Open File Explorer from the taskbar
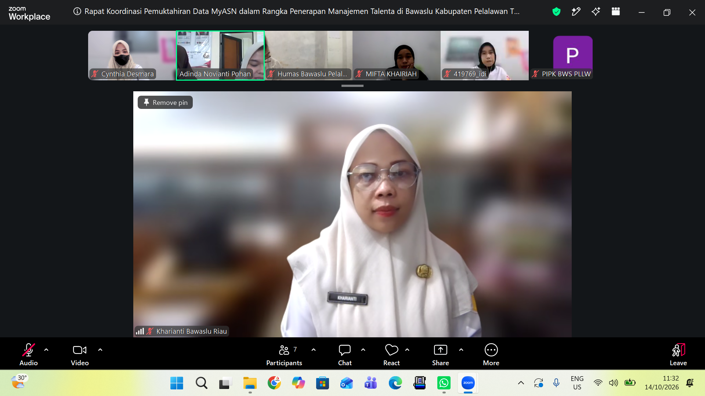 click(x=250, y=383)
